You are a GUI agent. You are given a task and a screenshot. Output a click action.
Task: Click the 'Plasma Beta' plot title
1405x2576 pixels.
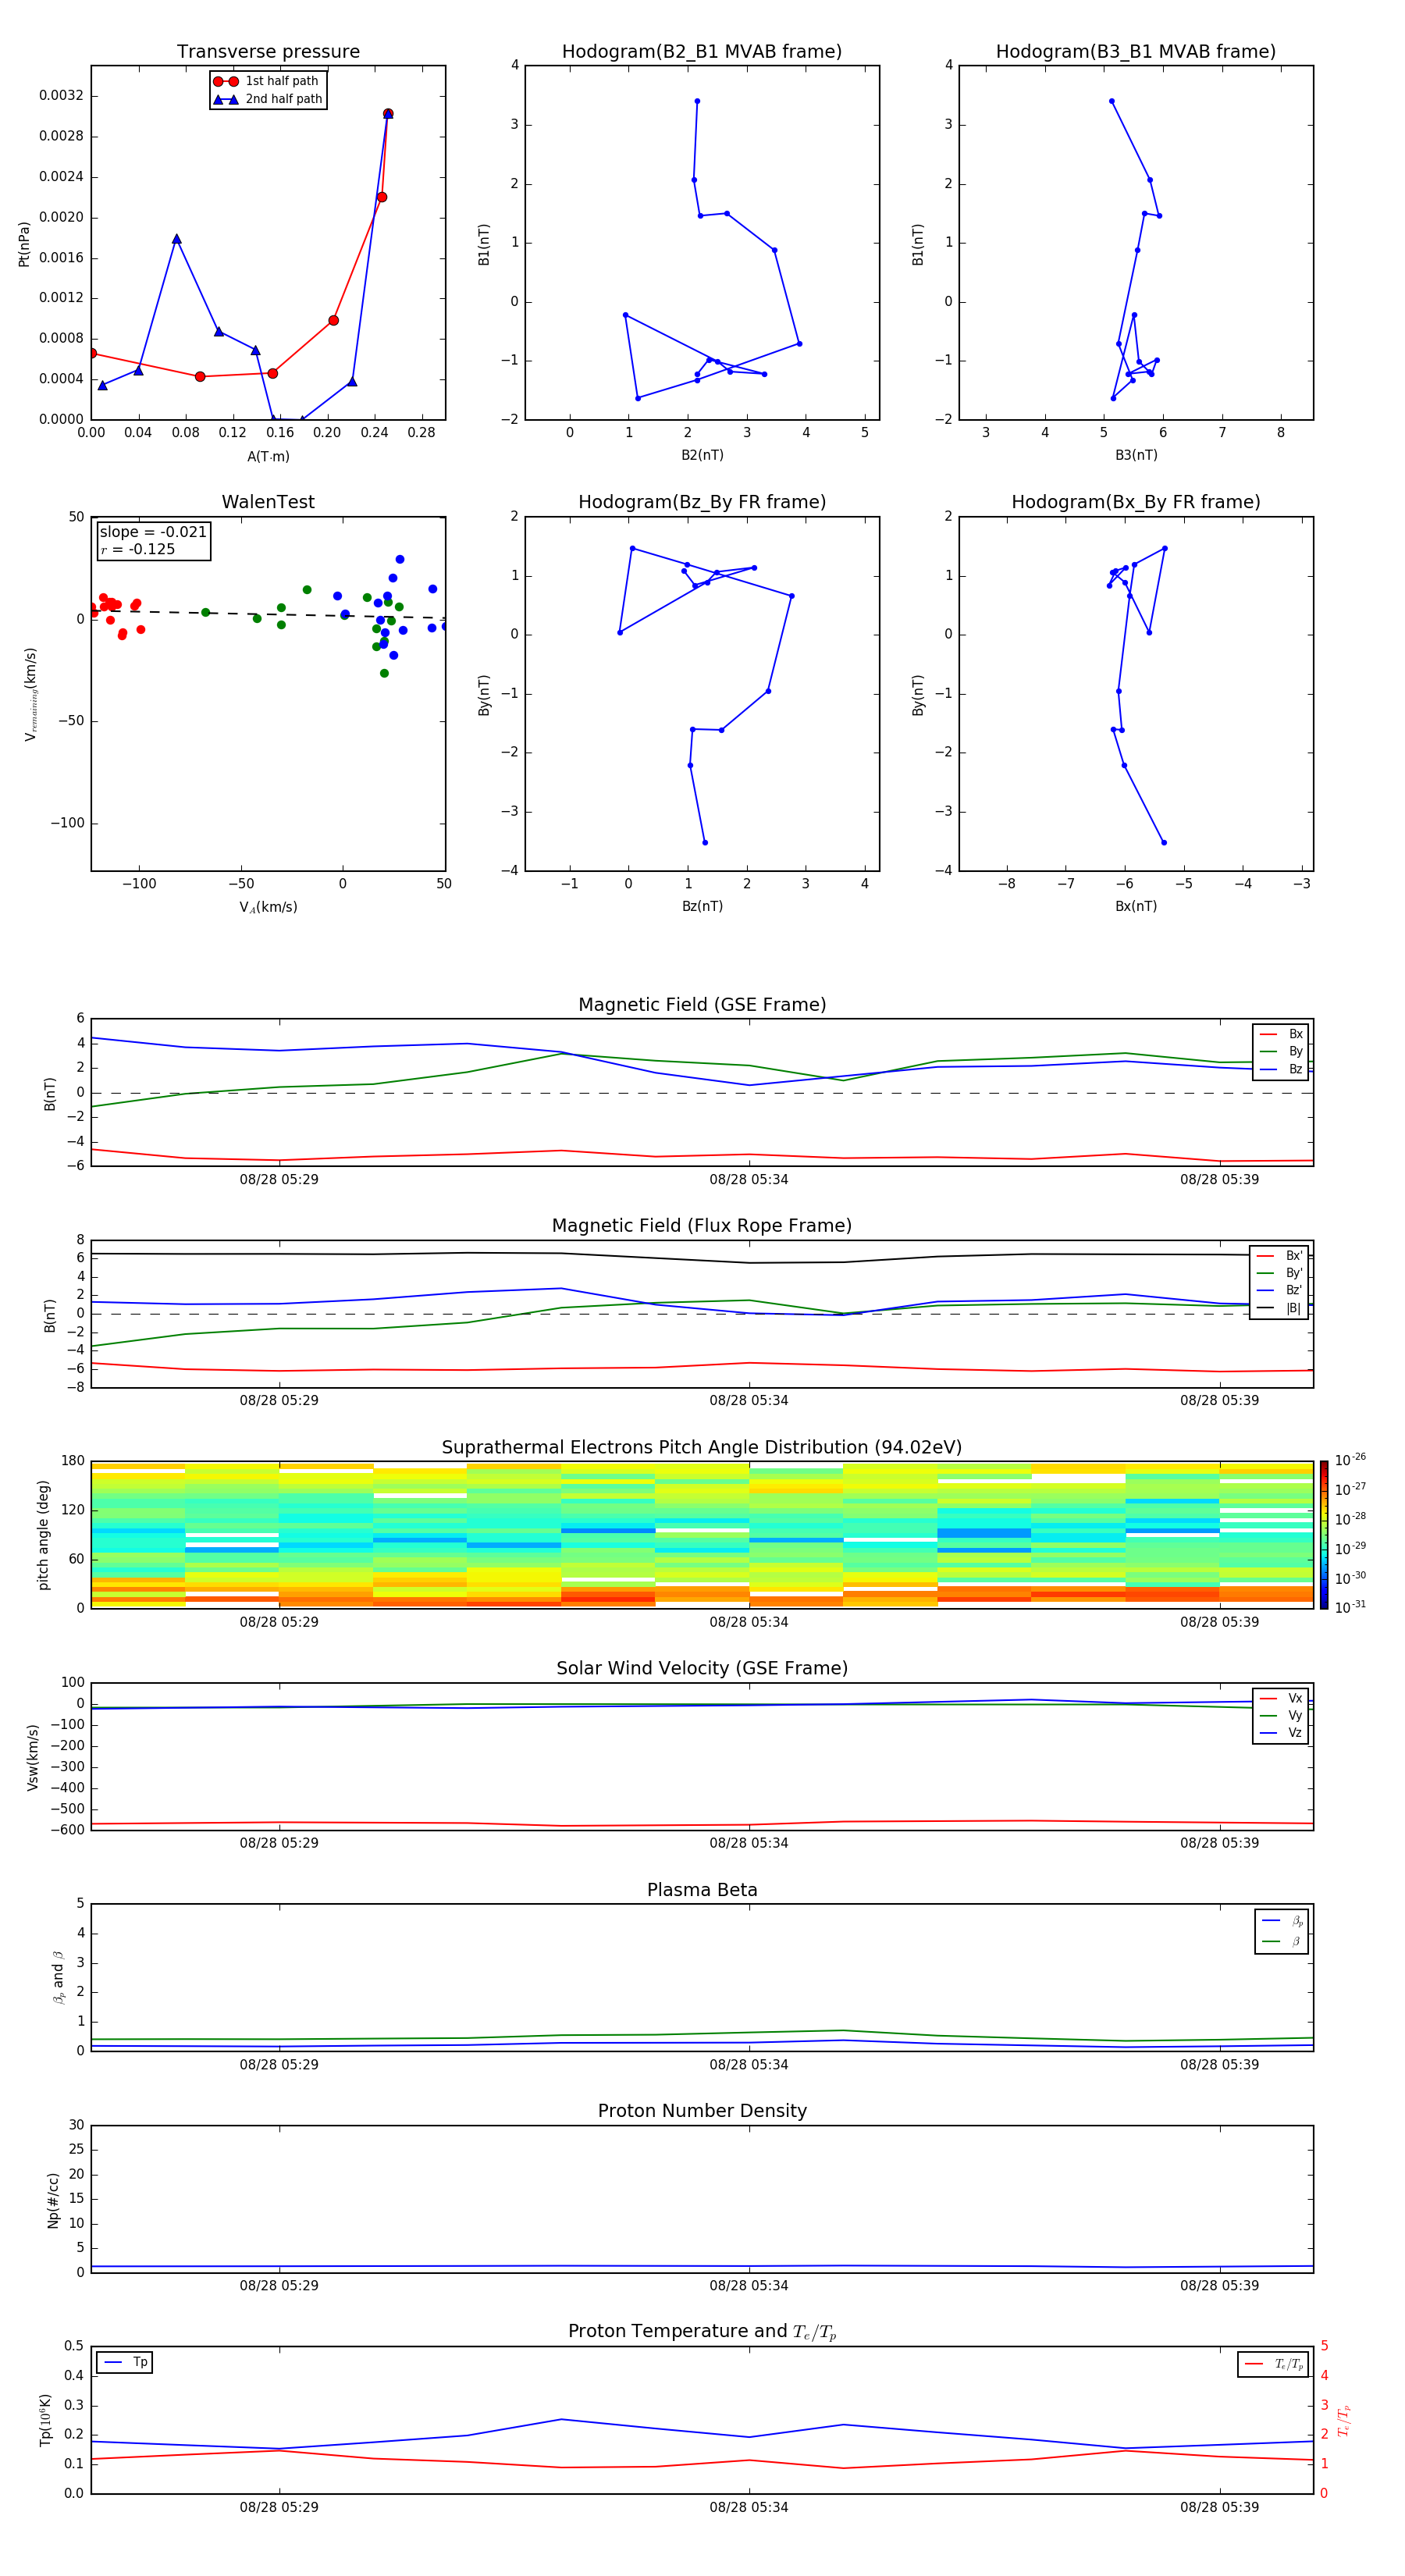(x=702, y=1890)
